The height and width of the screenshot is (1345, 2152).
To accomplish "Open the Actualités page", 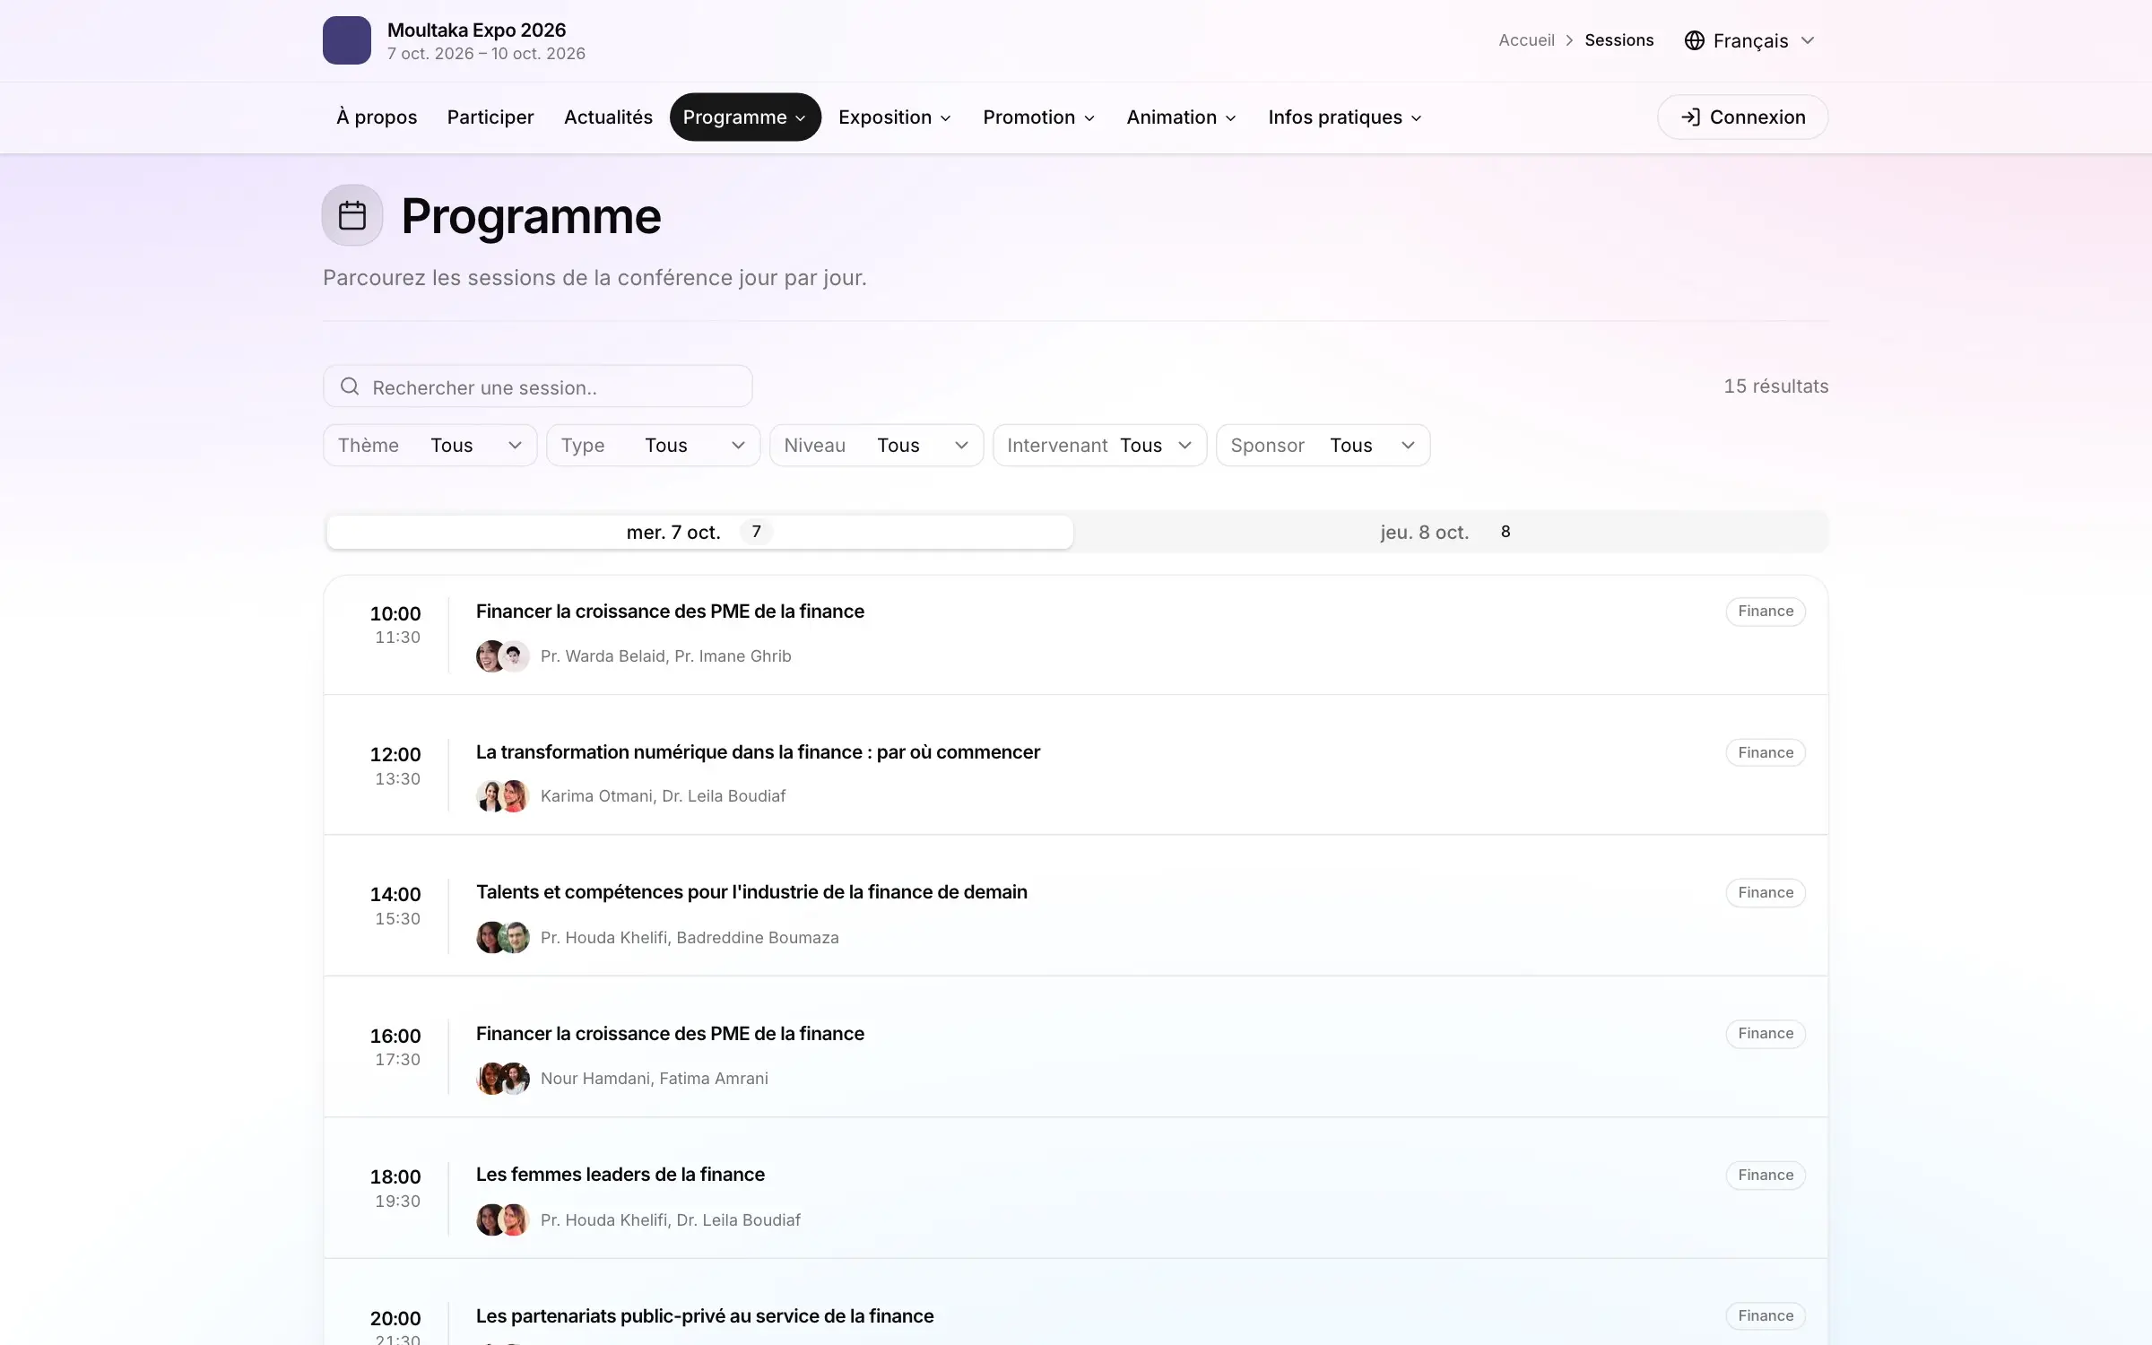I will (608, 117).
